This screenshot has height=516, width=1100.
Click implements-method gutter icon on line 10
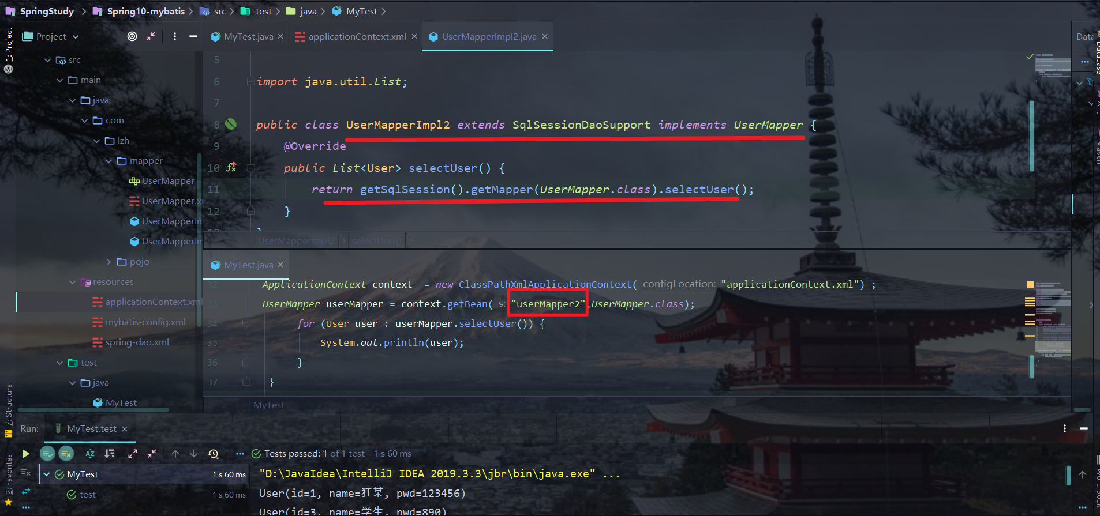(x=231, y=167)
